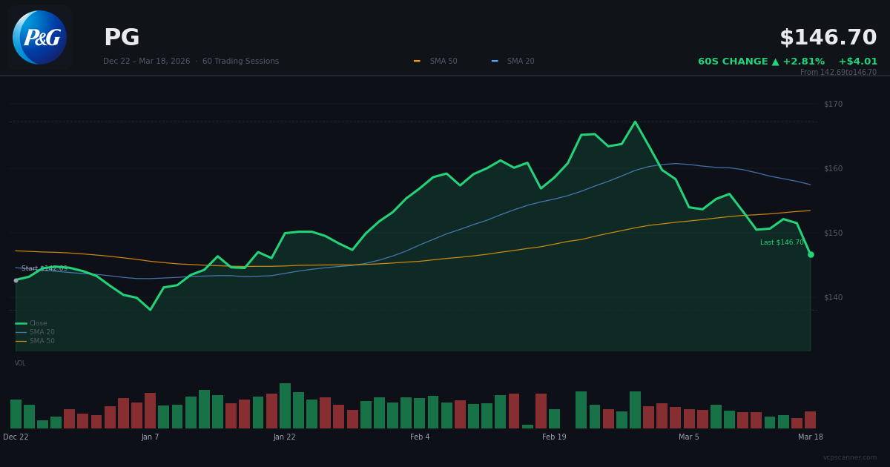Image resolution: width=890 pixels, height=467 pixels.
Task: Click the SMA 50 legend in header
Action: click(435, 62)
